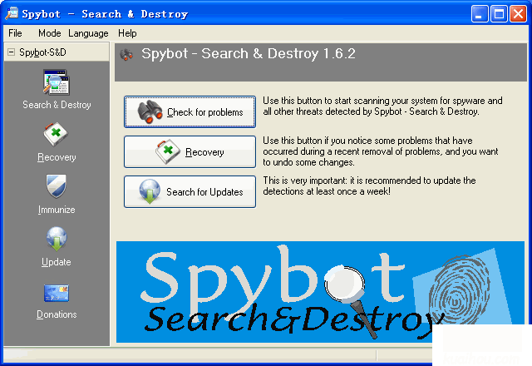Screen dimensions: 532x366
Task: Open the Mode menu
Action: (49, 33)
